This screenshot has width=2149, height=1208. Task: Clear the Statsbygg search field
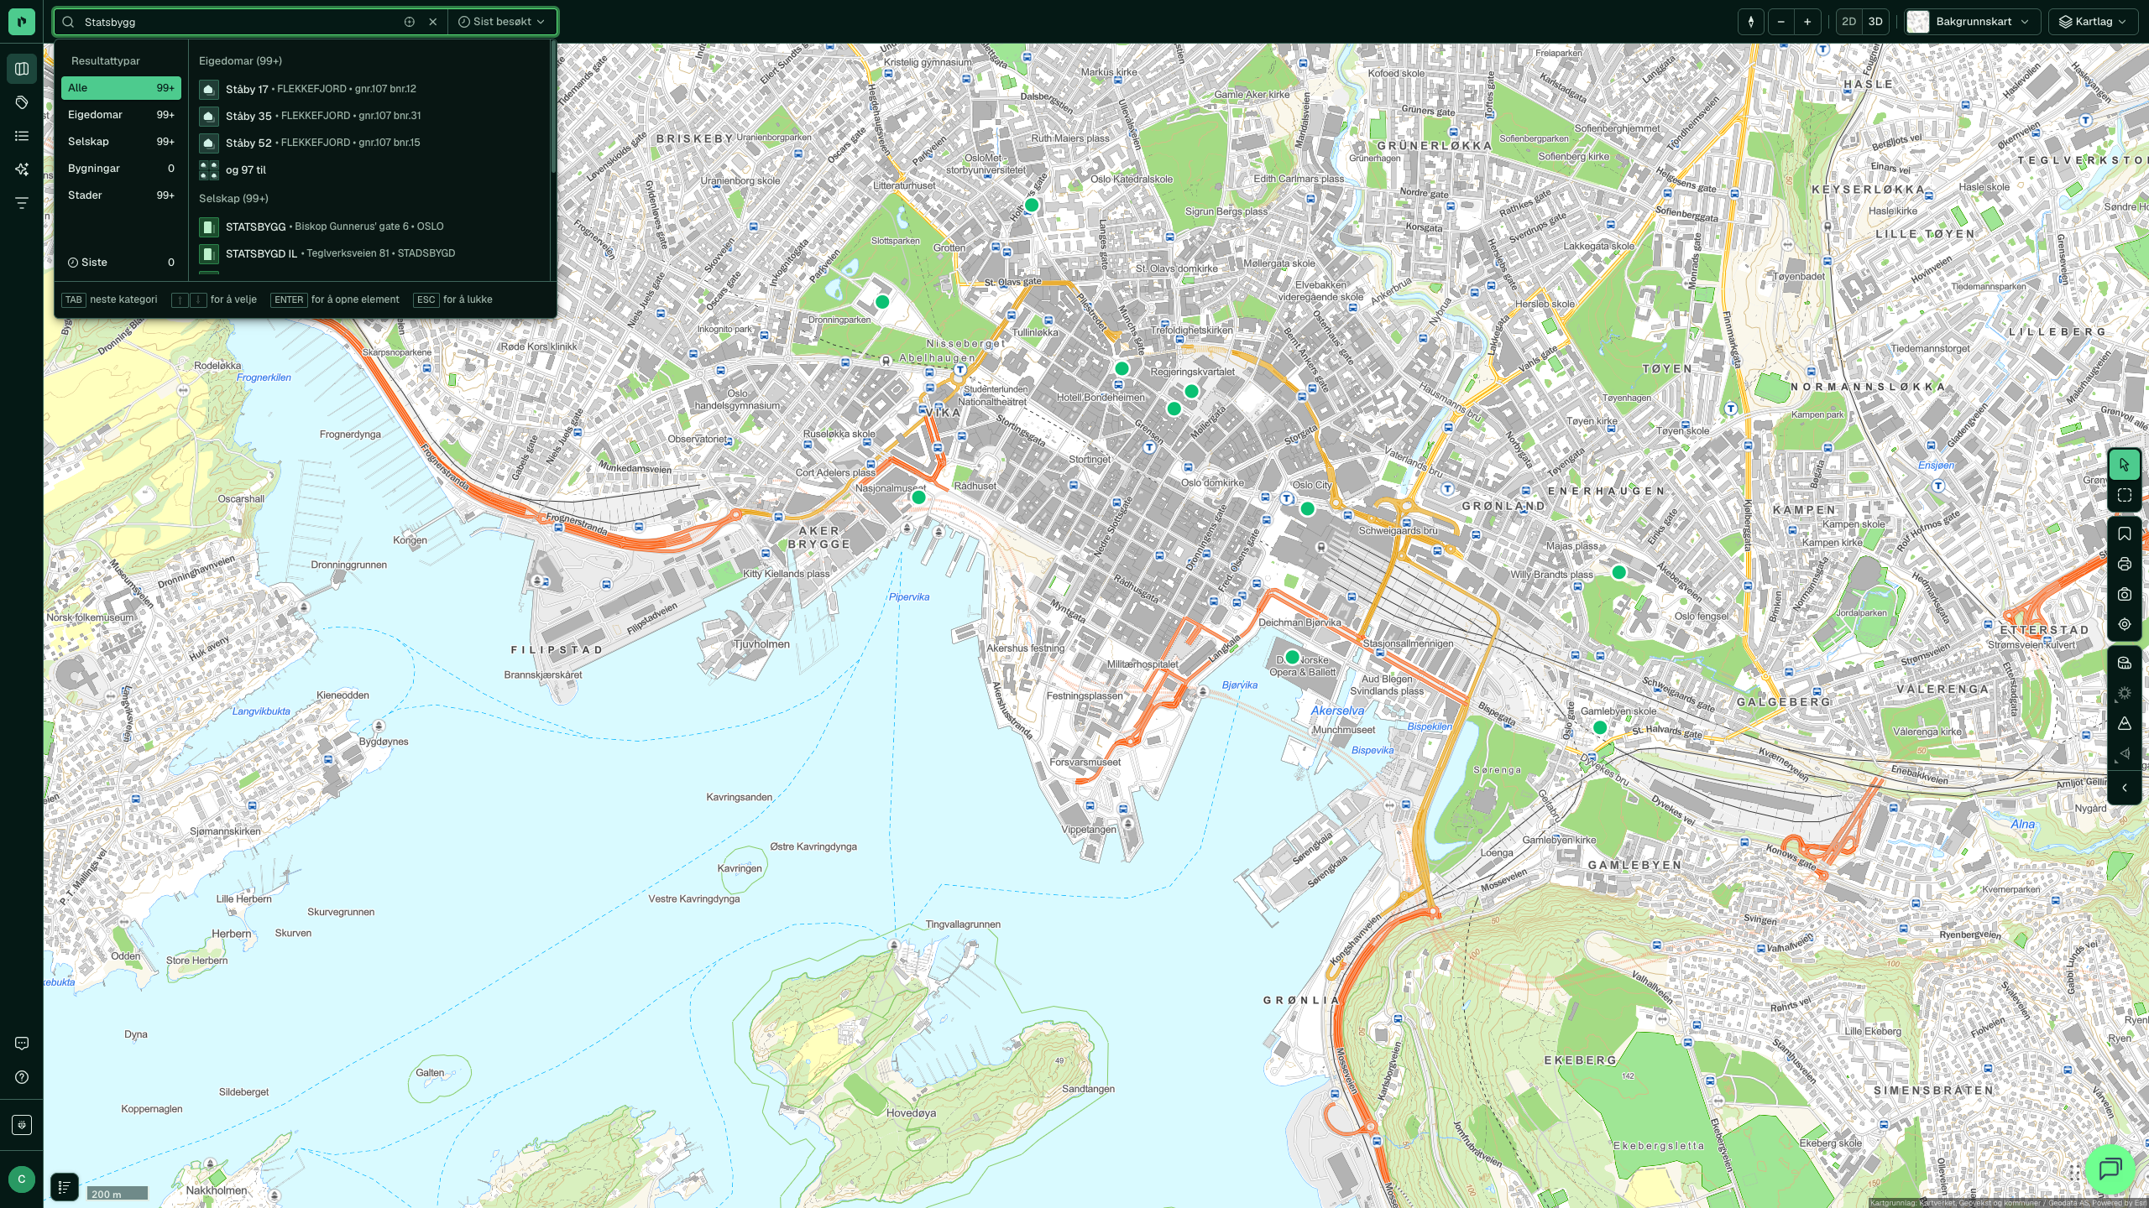433,22
